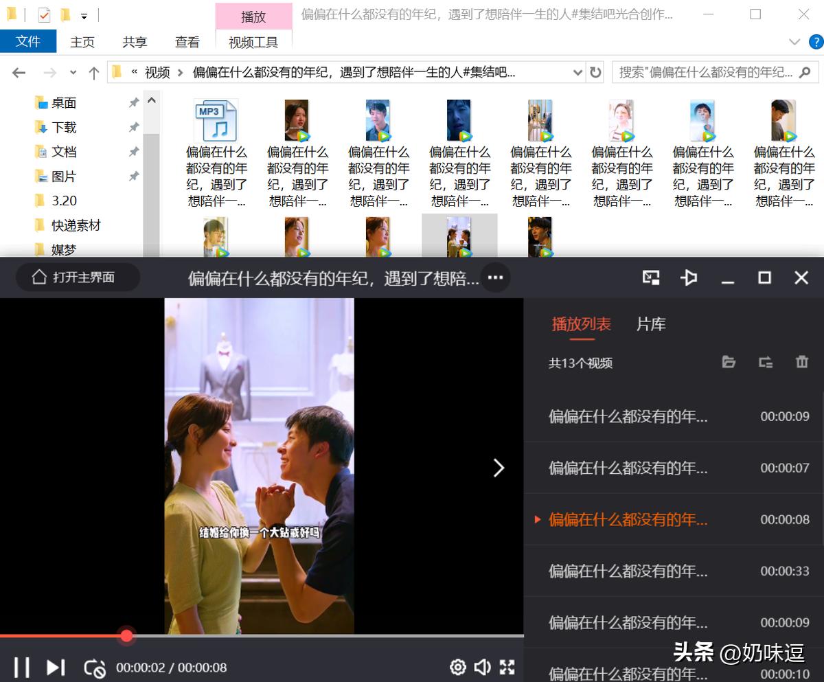Open playback settings via the gear icon
824x682 pixels.
[x=457, y=667]
